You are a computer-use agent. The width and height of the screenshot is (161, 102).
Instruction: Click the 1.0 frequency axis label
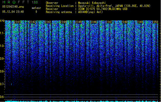pos(2,46)
